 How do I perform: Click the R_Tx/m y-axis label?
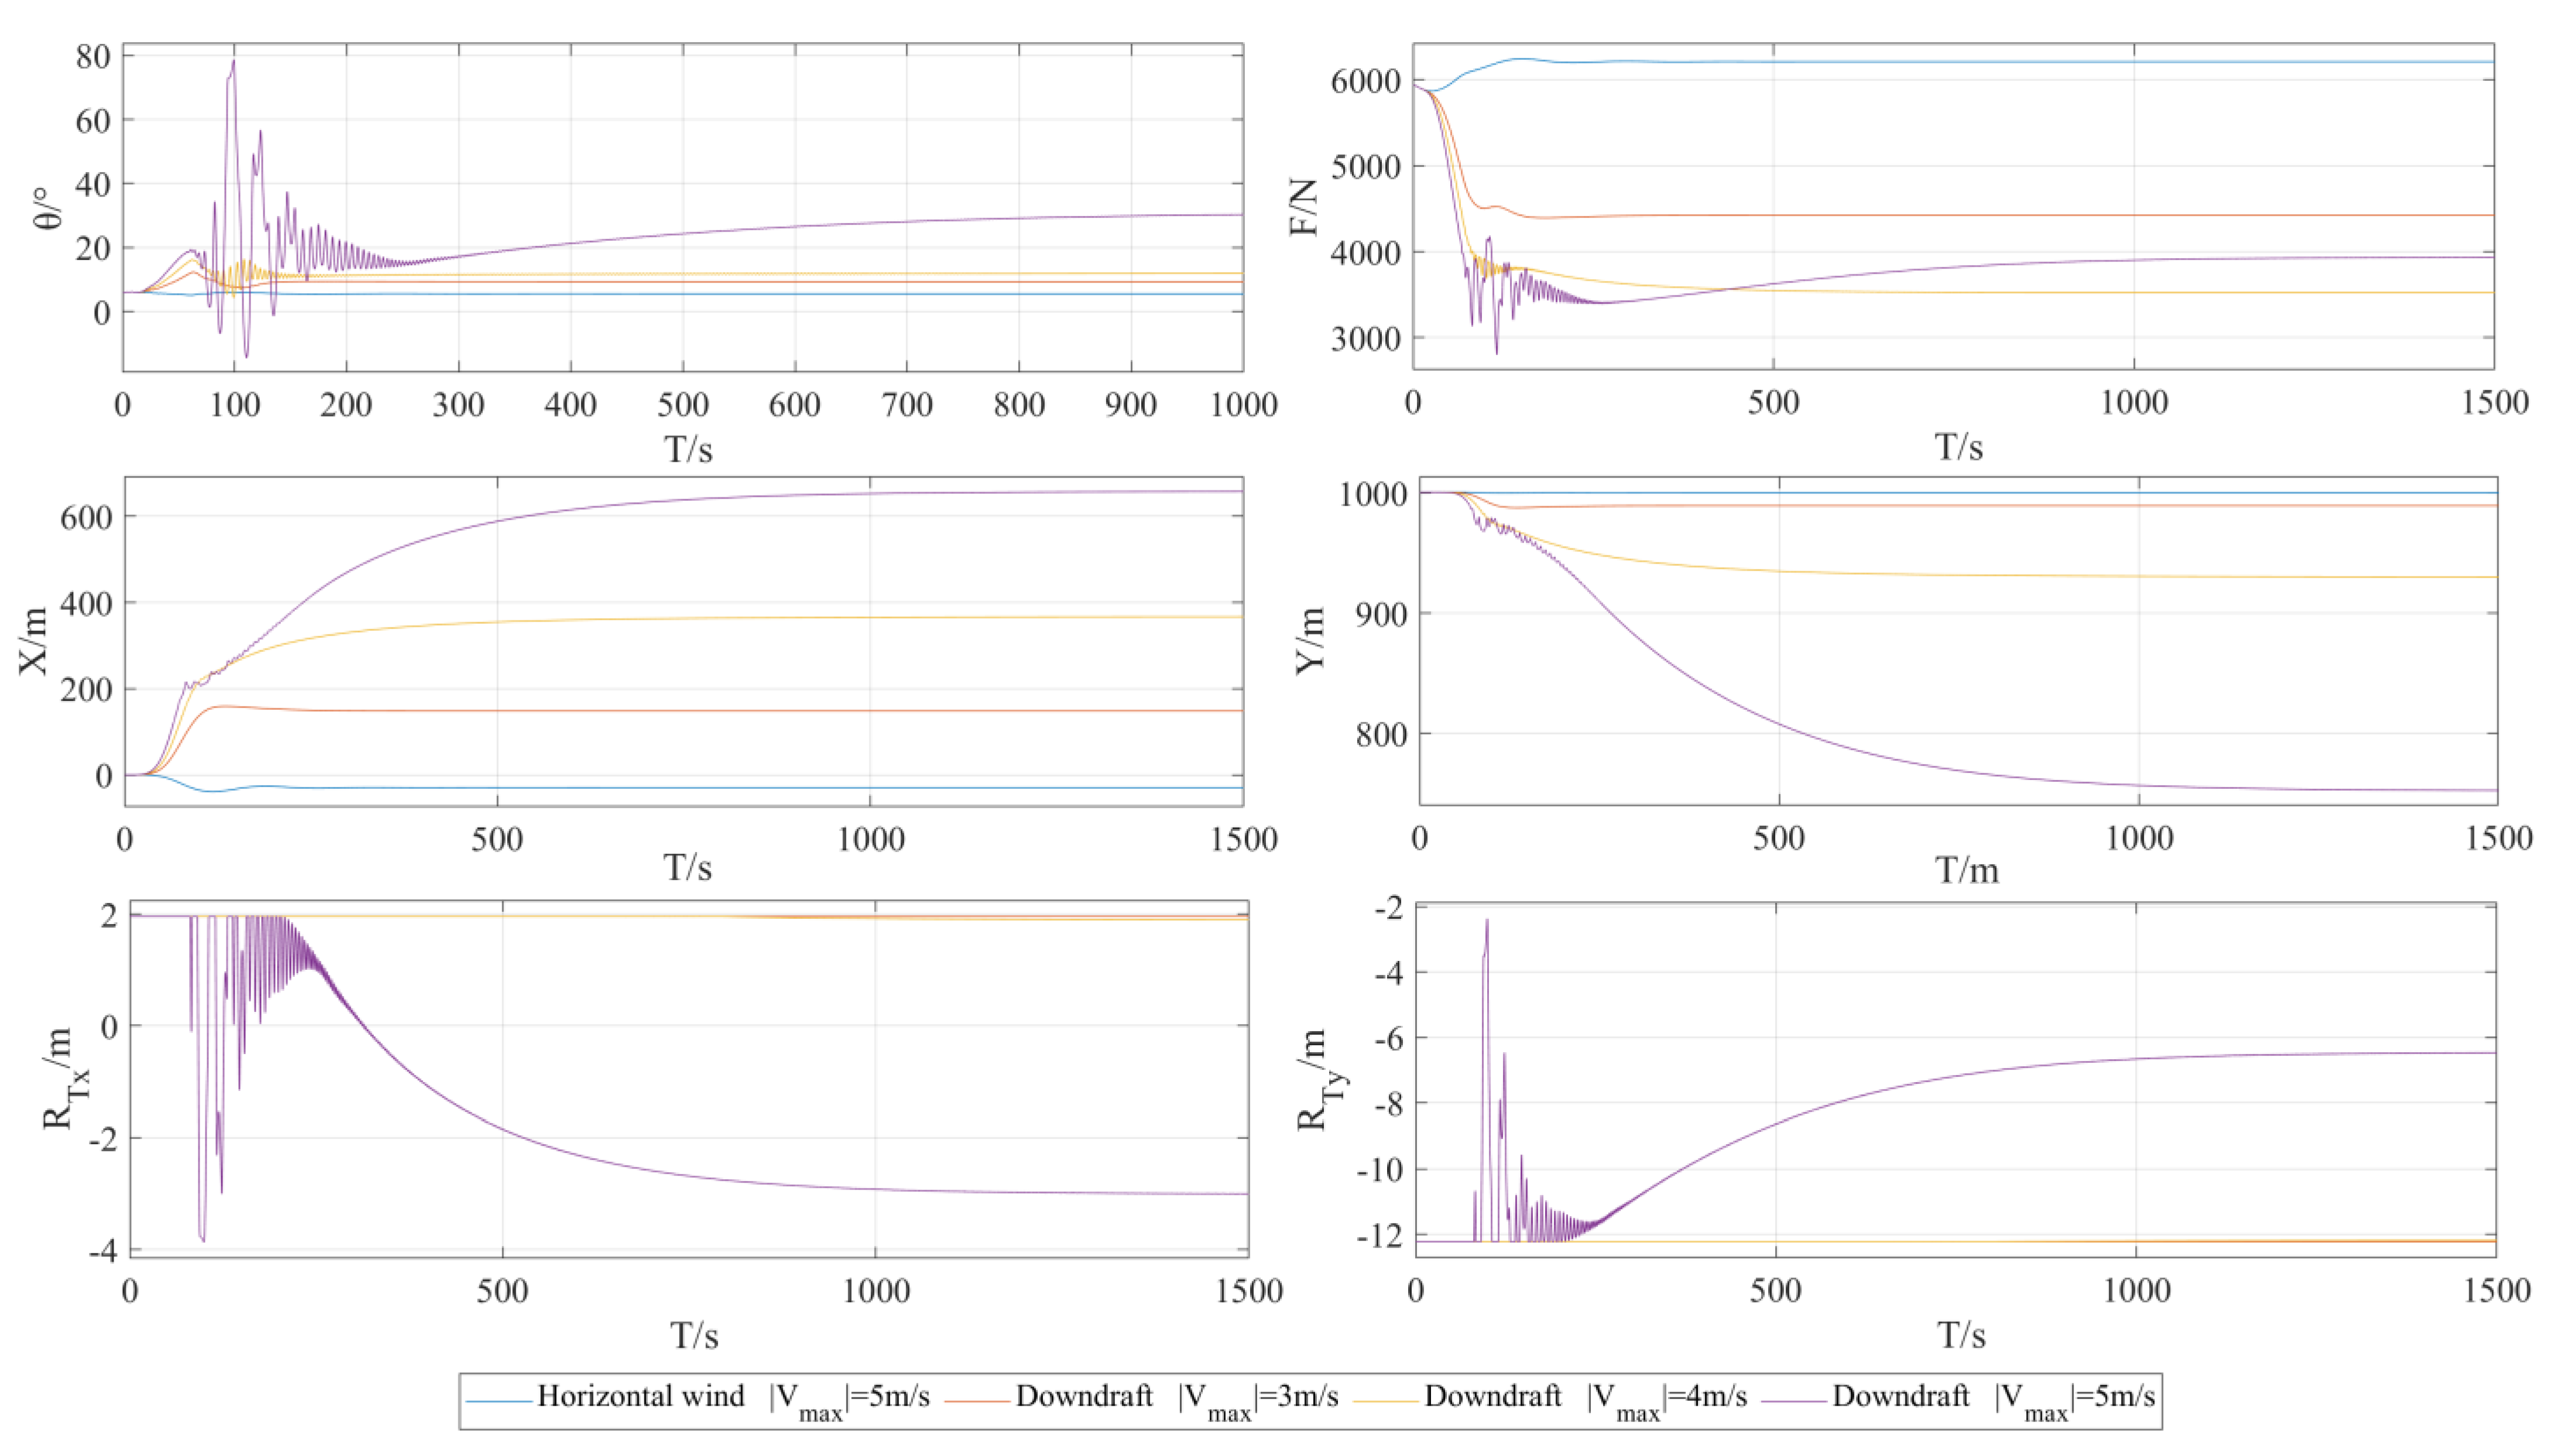tap(62, 1079)
